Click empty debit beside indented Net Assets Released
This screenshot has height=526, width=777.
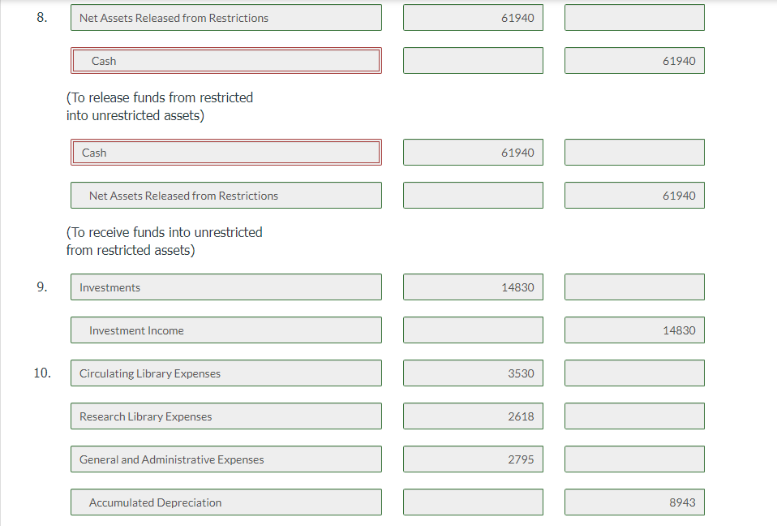(x=473, y=196)
